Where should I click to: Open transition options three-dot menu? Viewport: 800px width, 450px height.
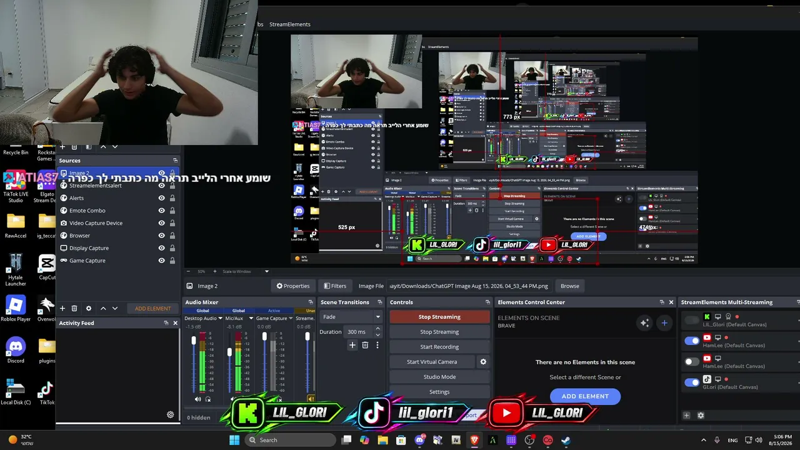[x=377, y=345]
